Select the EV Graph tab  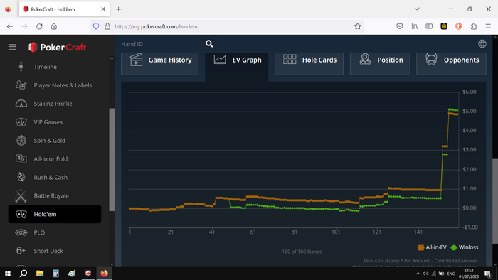pos(237,65)
